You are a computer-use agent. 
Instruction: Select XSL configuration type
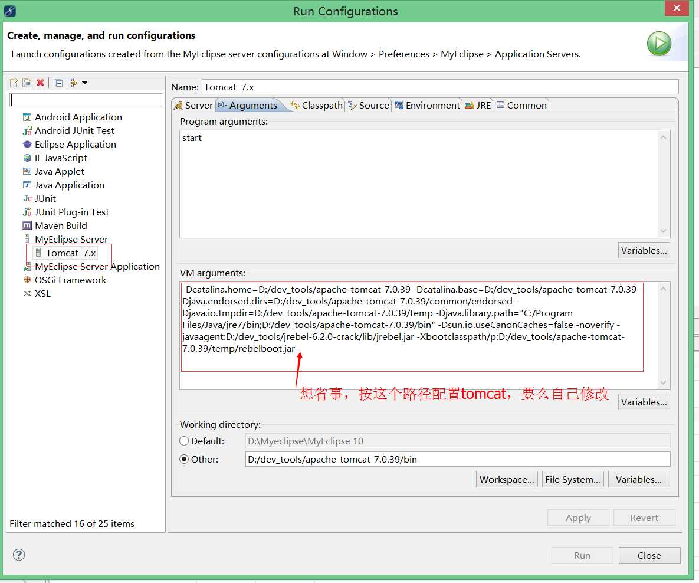click(x=43, y=294)
